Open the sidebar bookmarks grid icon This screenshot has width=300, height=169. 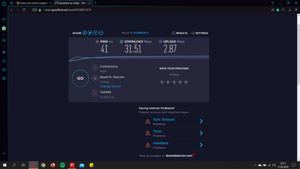4,52
